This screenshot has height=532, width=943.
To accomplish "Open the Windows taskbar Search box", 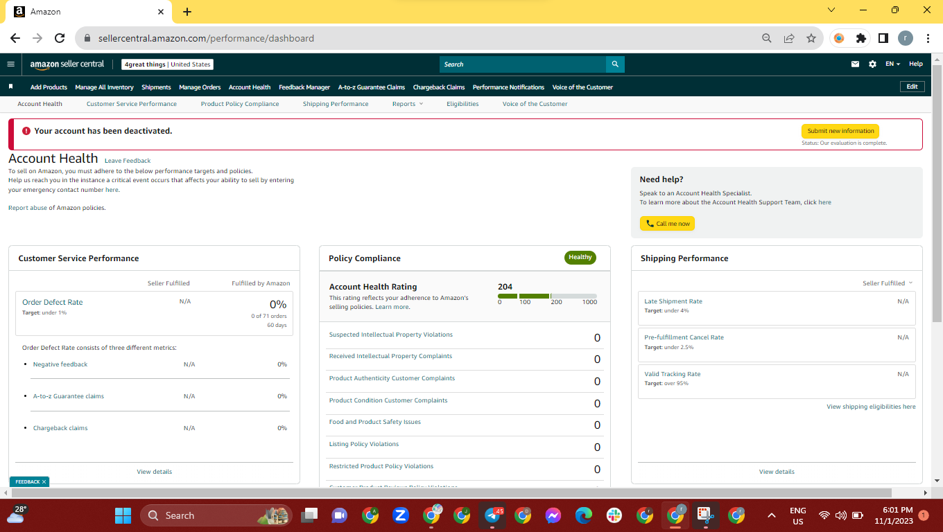I will click(x=217, y=515).
